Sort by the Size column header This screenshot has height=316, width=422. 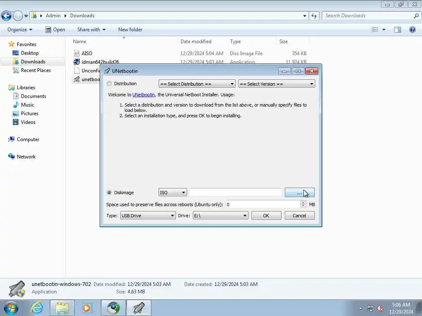[284, 42]
